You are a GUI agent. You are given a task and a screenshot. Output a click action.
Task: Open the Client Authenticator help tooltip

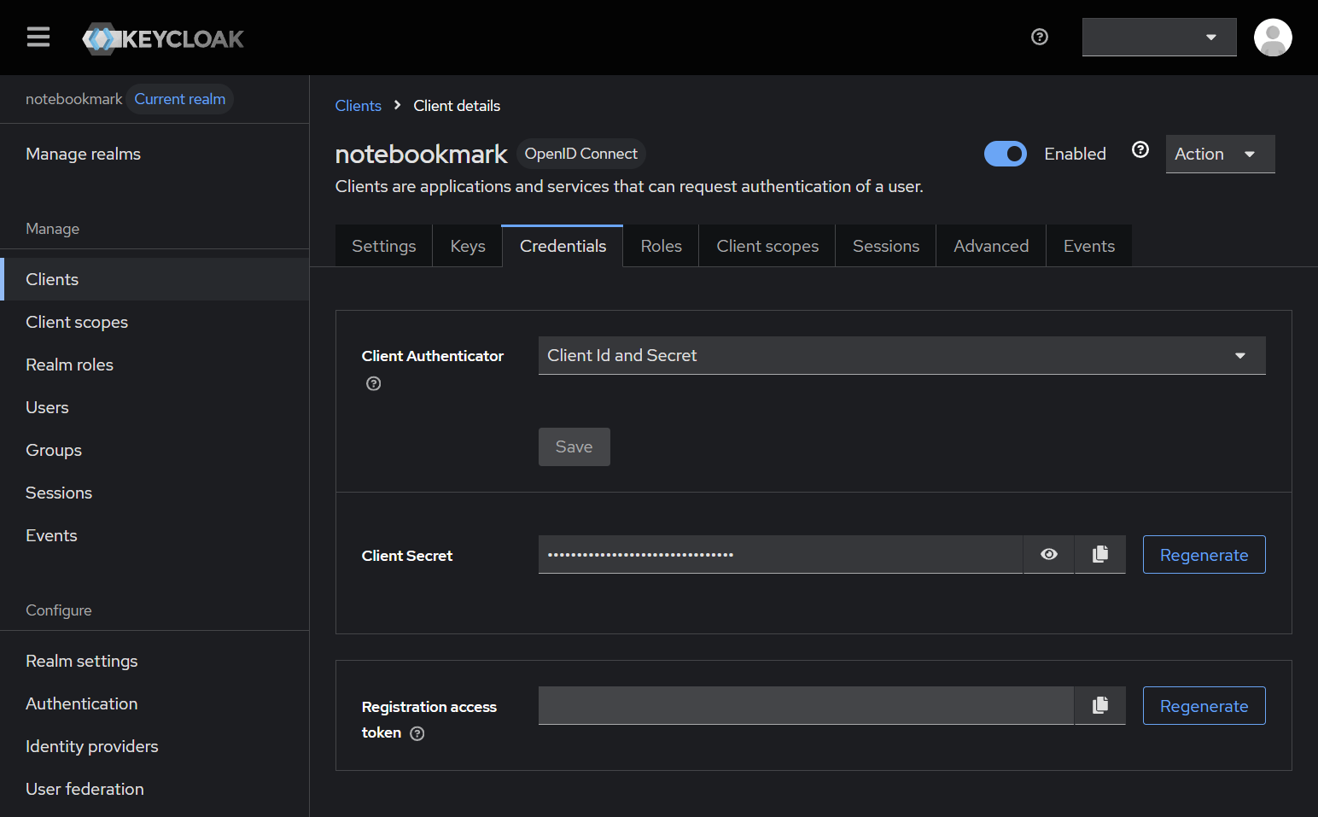click(373, 383)
